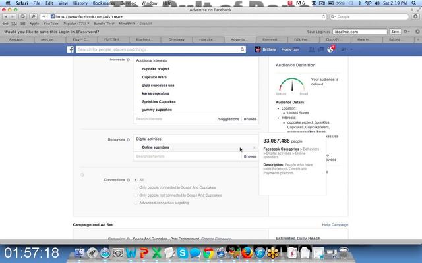This screenshot has height=263, width=422.
Task: Switch to the Giveaway tab
Action: (x=177, y=39)
